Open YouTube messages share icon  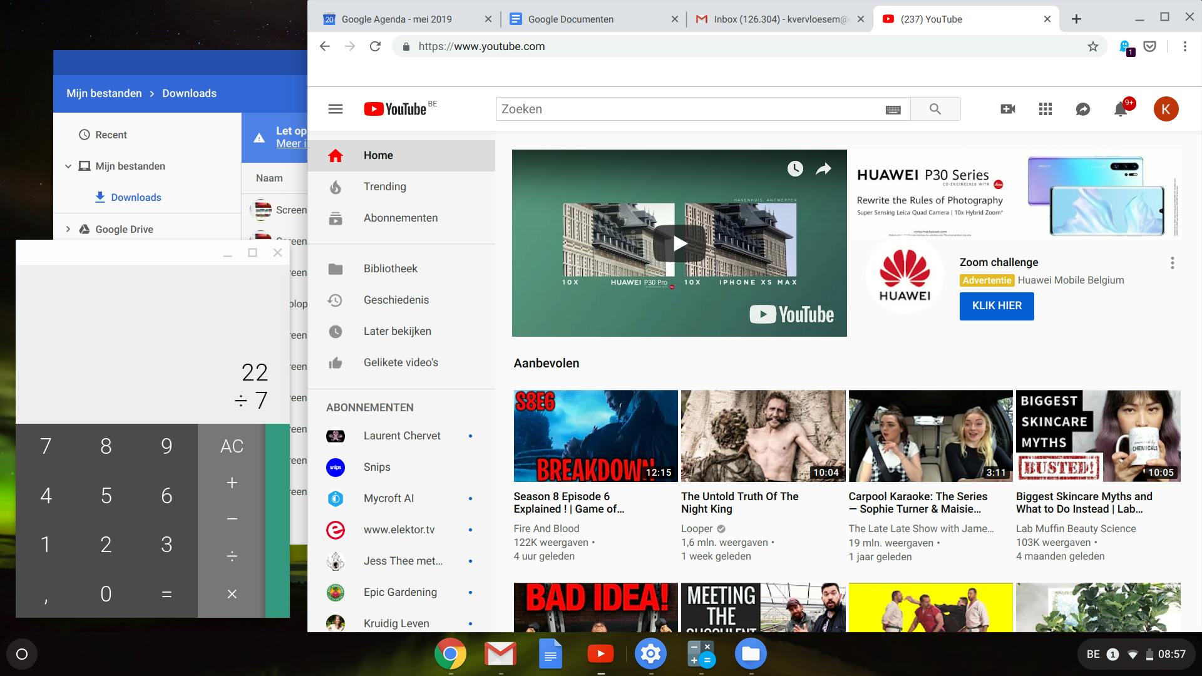coord(1083,110)
